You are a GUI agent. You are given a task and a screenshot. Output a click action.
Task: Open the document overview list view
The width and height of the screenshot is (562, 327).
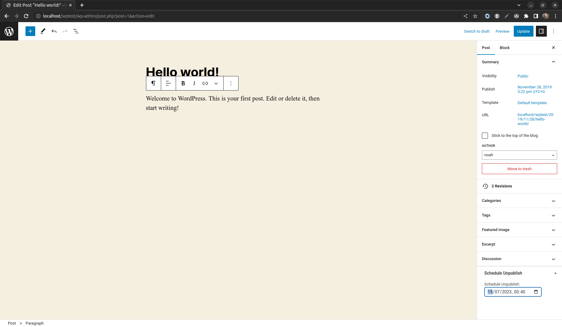coord(76,31)
